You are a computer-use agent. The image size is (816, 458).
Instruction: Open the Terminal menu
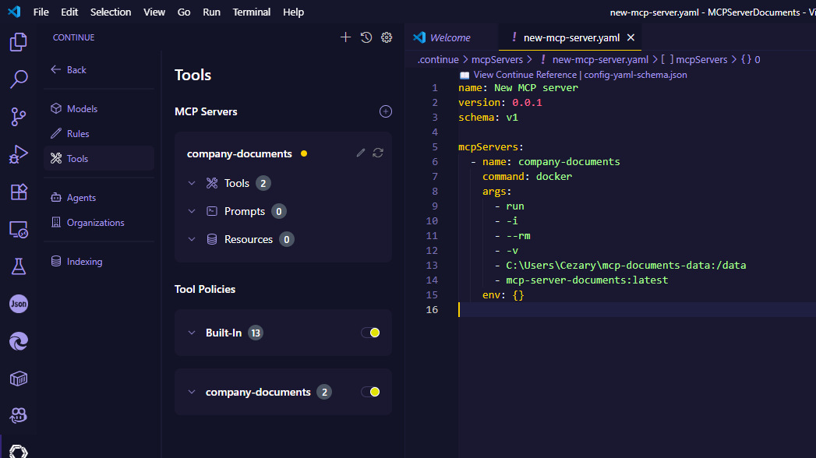click(x=252, y=12)
